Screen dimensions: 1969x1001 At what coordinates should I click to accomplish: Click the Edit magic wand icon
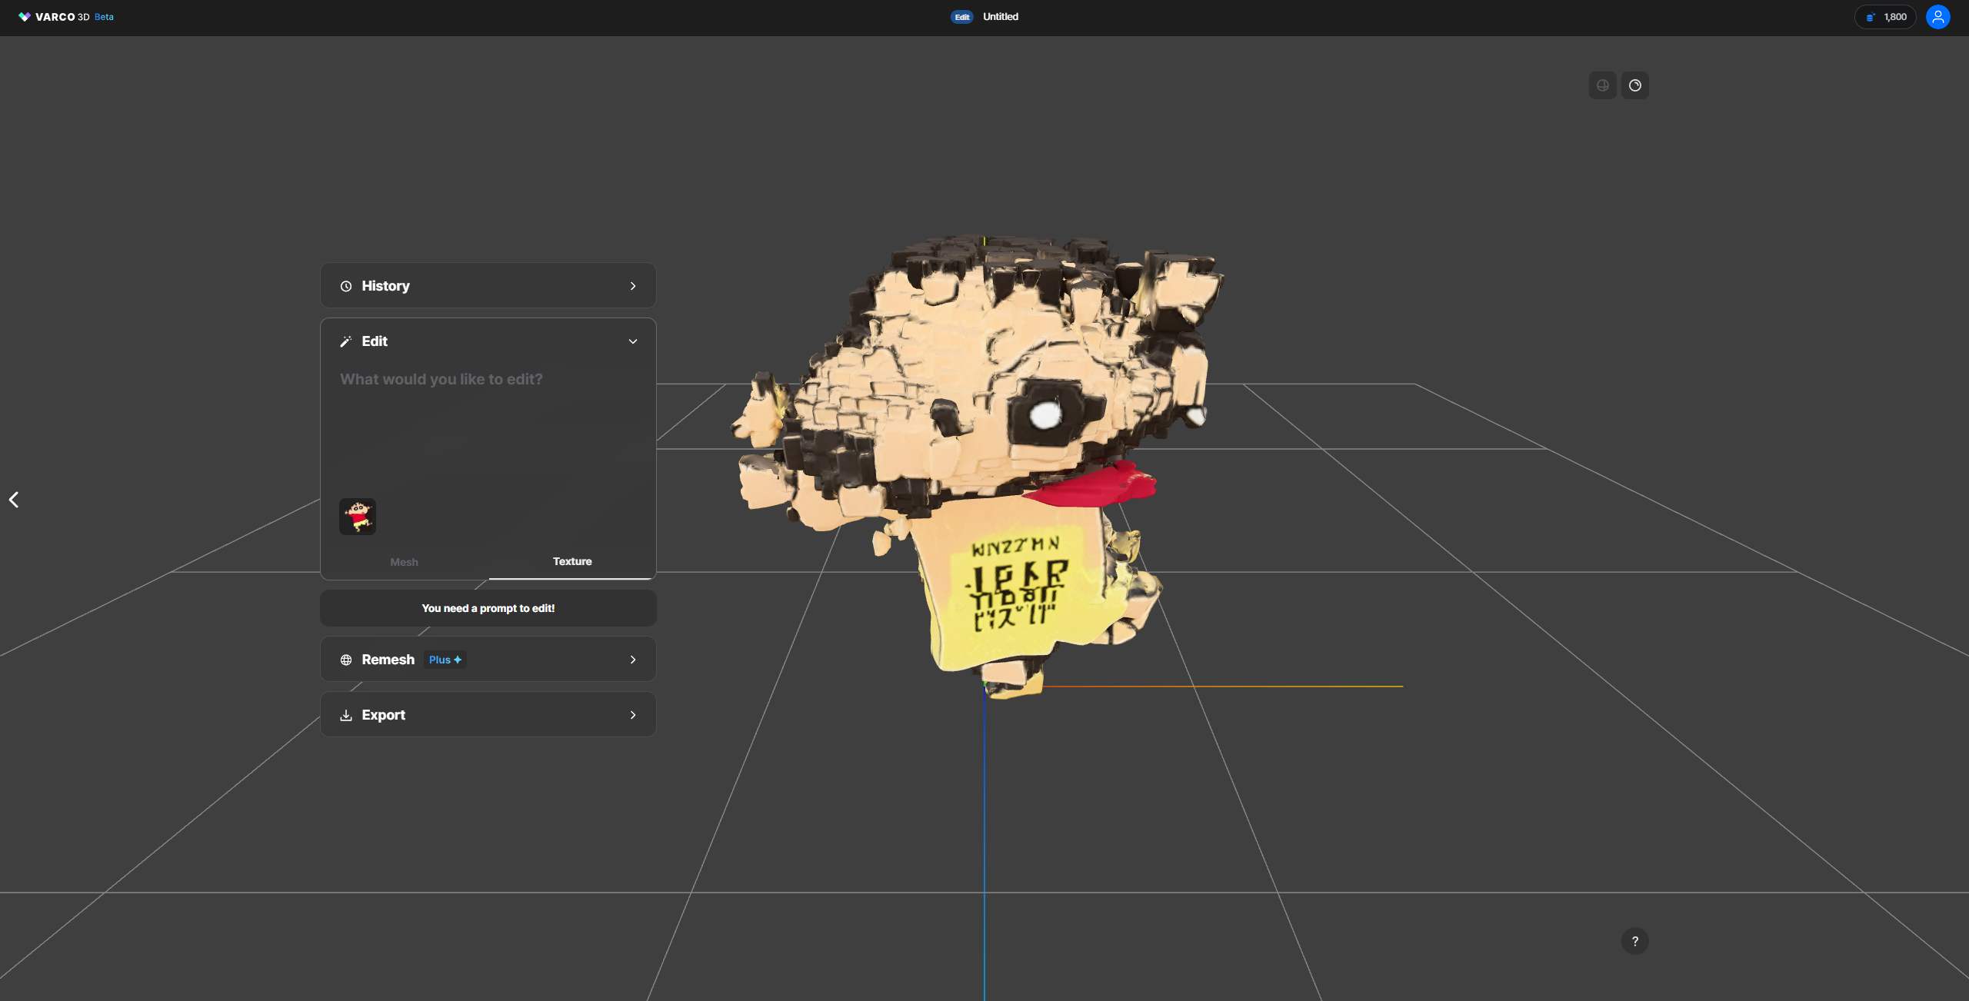(346, 341)
